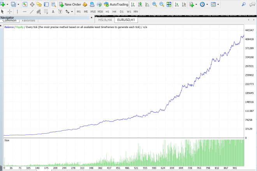Open a new chart window
The height and width of the screenshot is (171, 257).
point(3,4)
